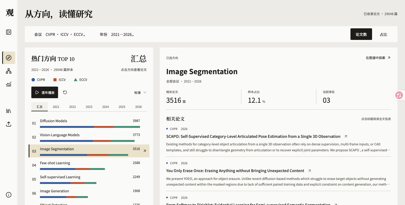Click the upload/export icon in sidebar

(x=9, y=124)
